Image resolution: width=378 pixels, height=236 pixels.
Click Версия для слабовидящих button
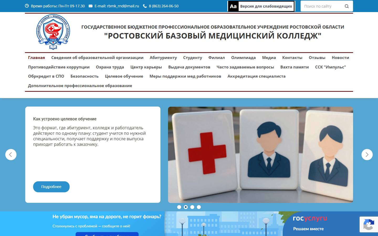pos(261,6)
